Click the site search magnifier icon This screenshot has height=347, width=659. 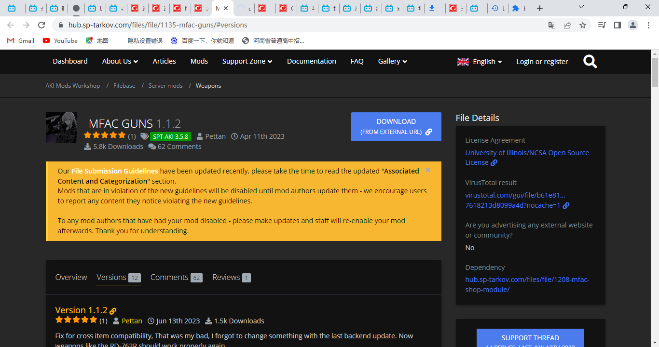590,62
